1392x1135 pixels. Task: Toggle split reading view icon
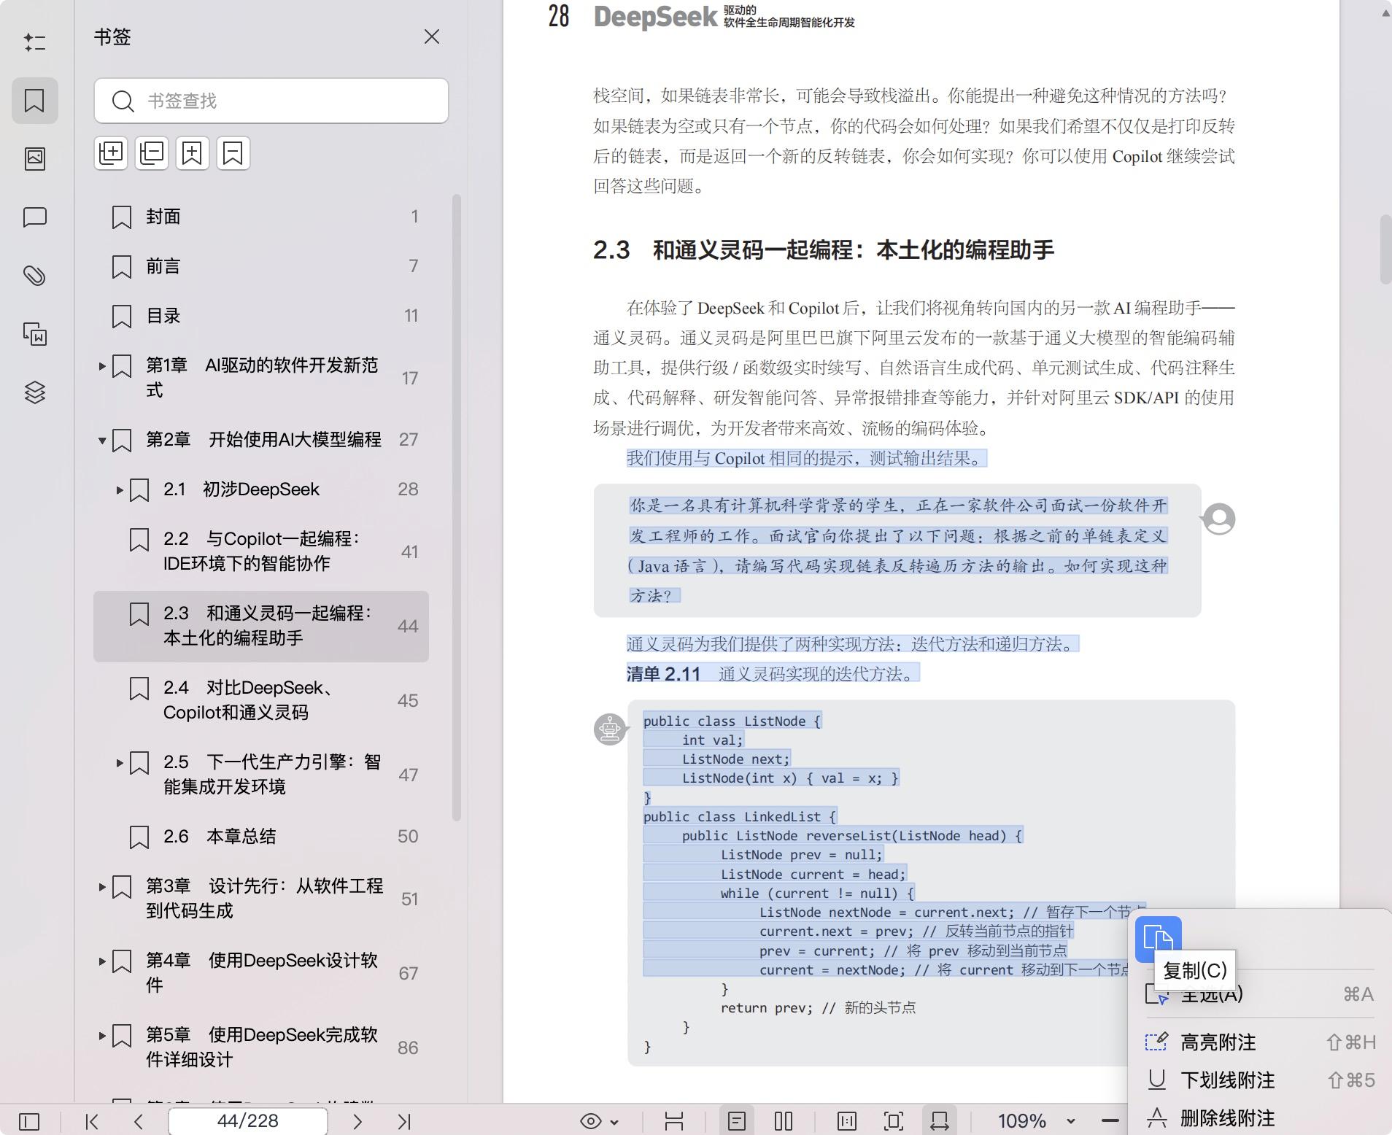(x=847, y=1121)
